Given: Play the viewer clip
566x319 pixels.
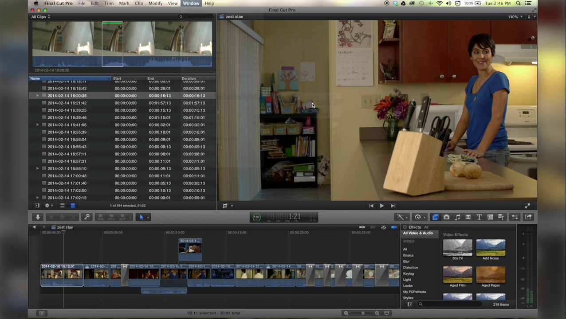Looking at the screenshot, I should (x=382, y=206).
